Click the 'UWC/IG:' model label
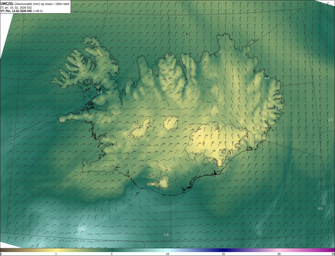The width and height of the screenshot is (335, 256). pos(7,4)
